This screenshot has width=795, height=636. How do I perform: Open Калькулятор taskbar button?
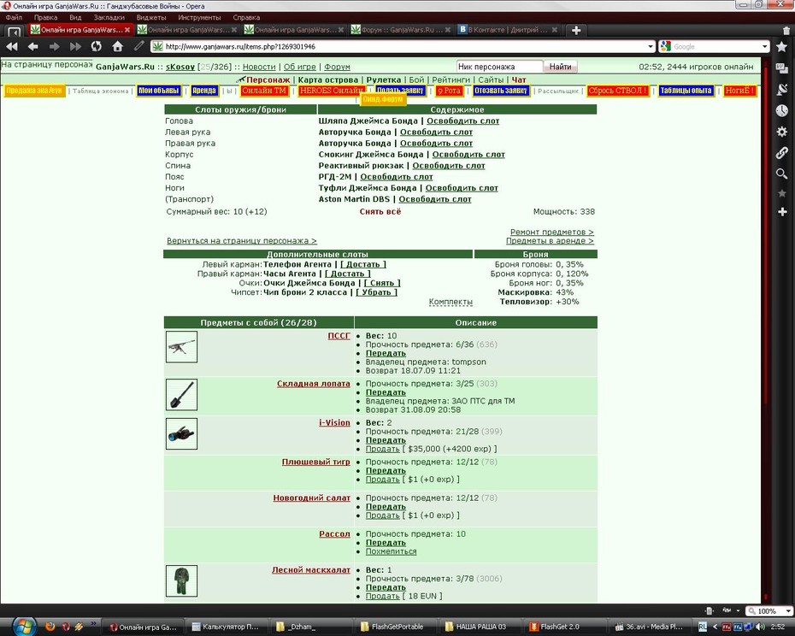(225, 627)
